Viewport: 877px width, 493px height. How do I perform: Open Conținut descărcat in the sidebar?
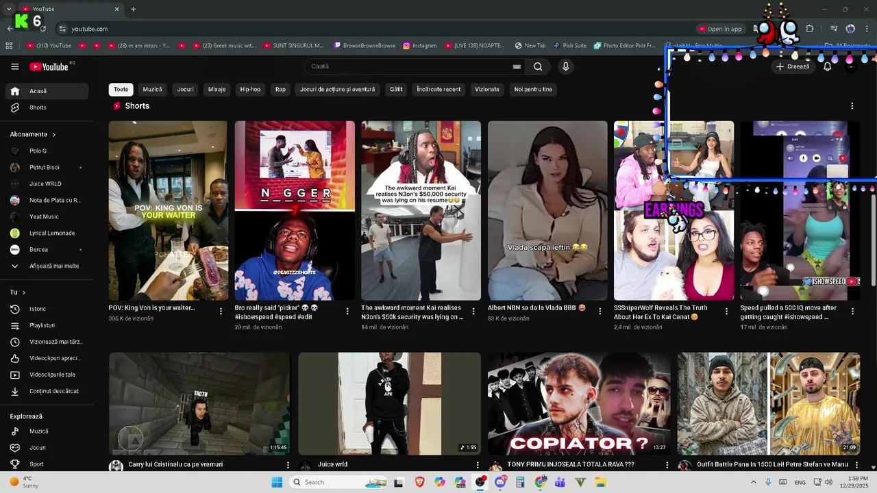(47, 391)
